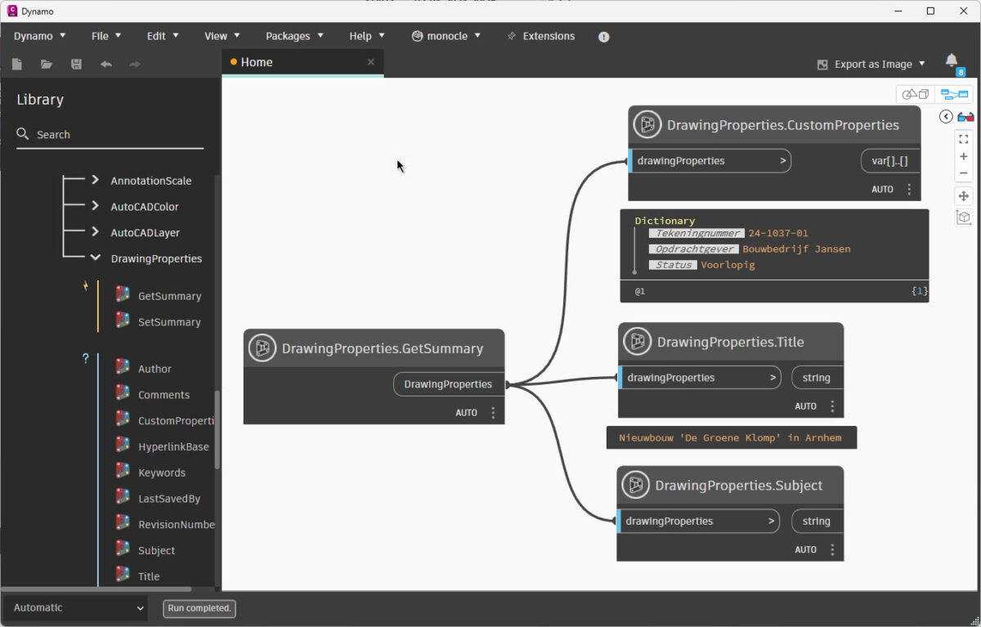Click the Undo arrow icon

(105, 64)
